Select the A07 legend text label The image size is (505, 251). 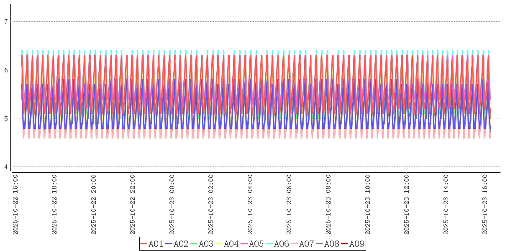click(306, 244)
